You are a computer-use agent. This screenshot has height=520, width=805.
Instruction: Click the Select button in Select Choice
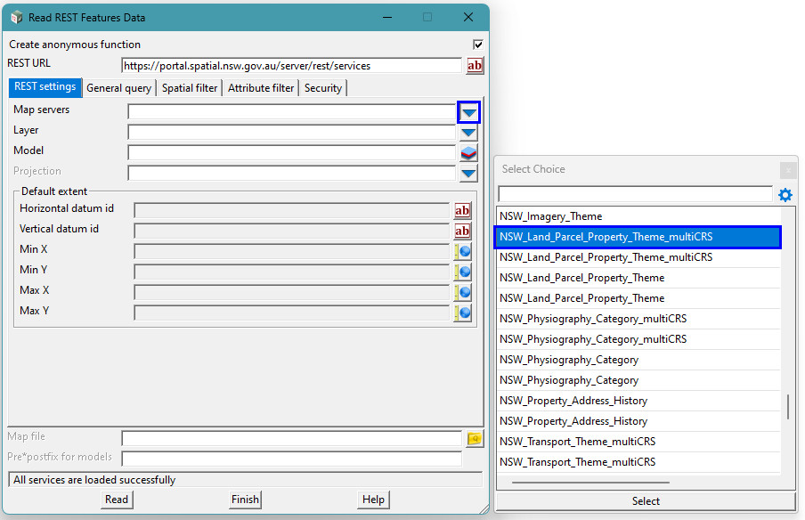tap(646, 501)
